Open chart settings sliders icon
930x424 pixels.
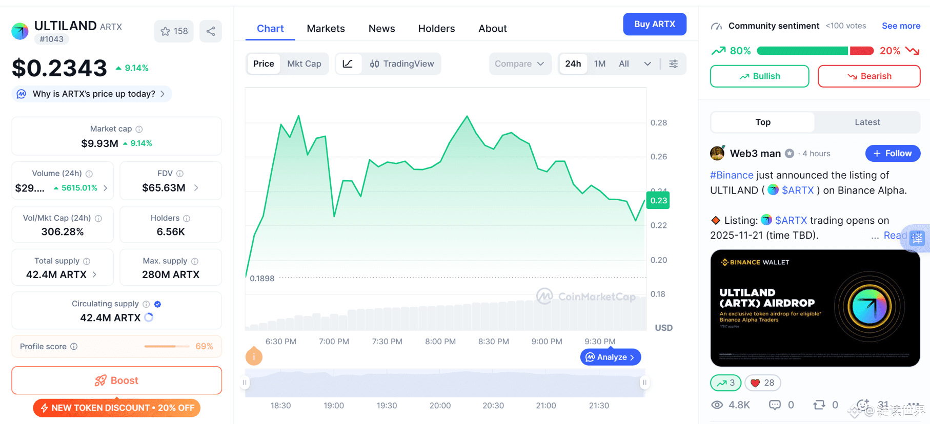pos(674,63)
